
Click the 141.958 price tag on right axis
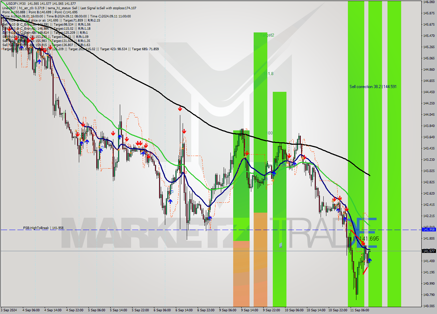429,230
